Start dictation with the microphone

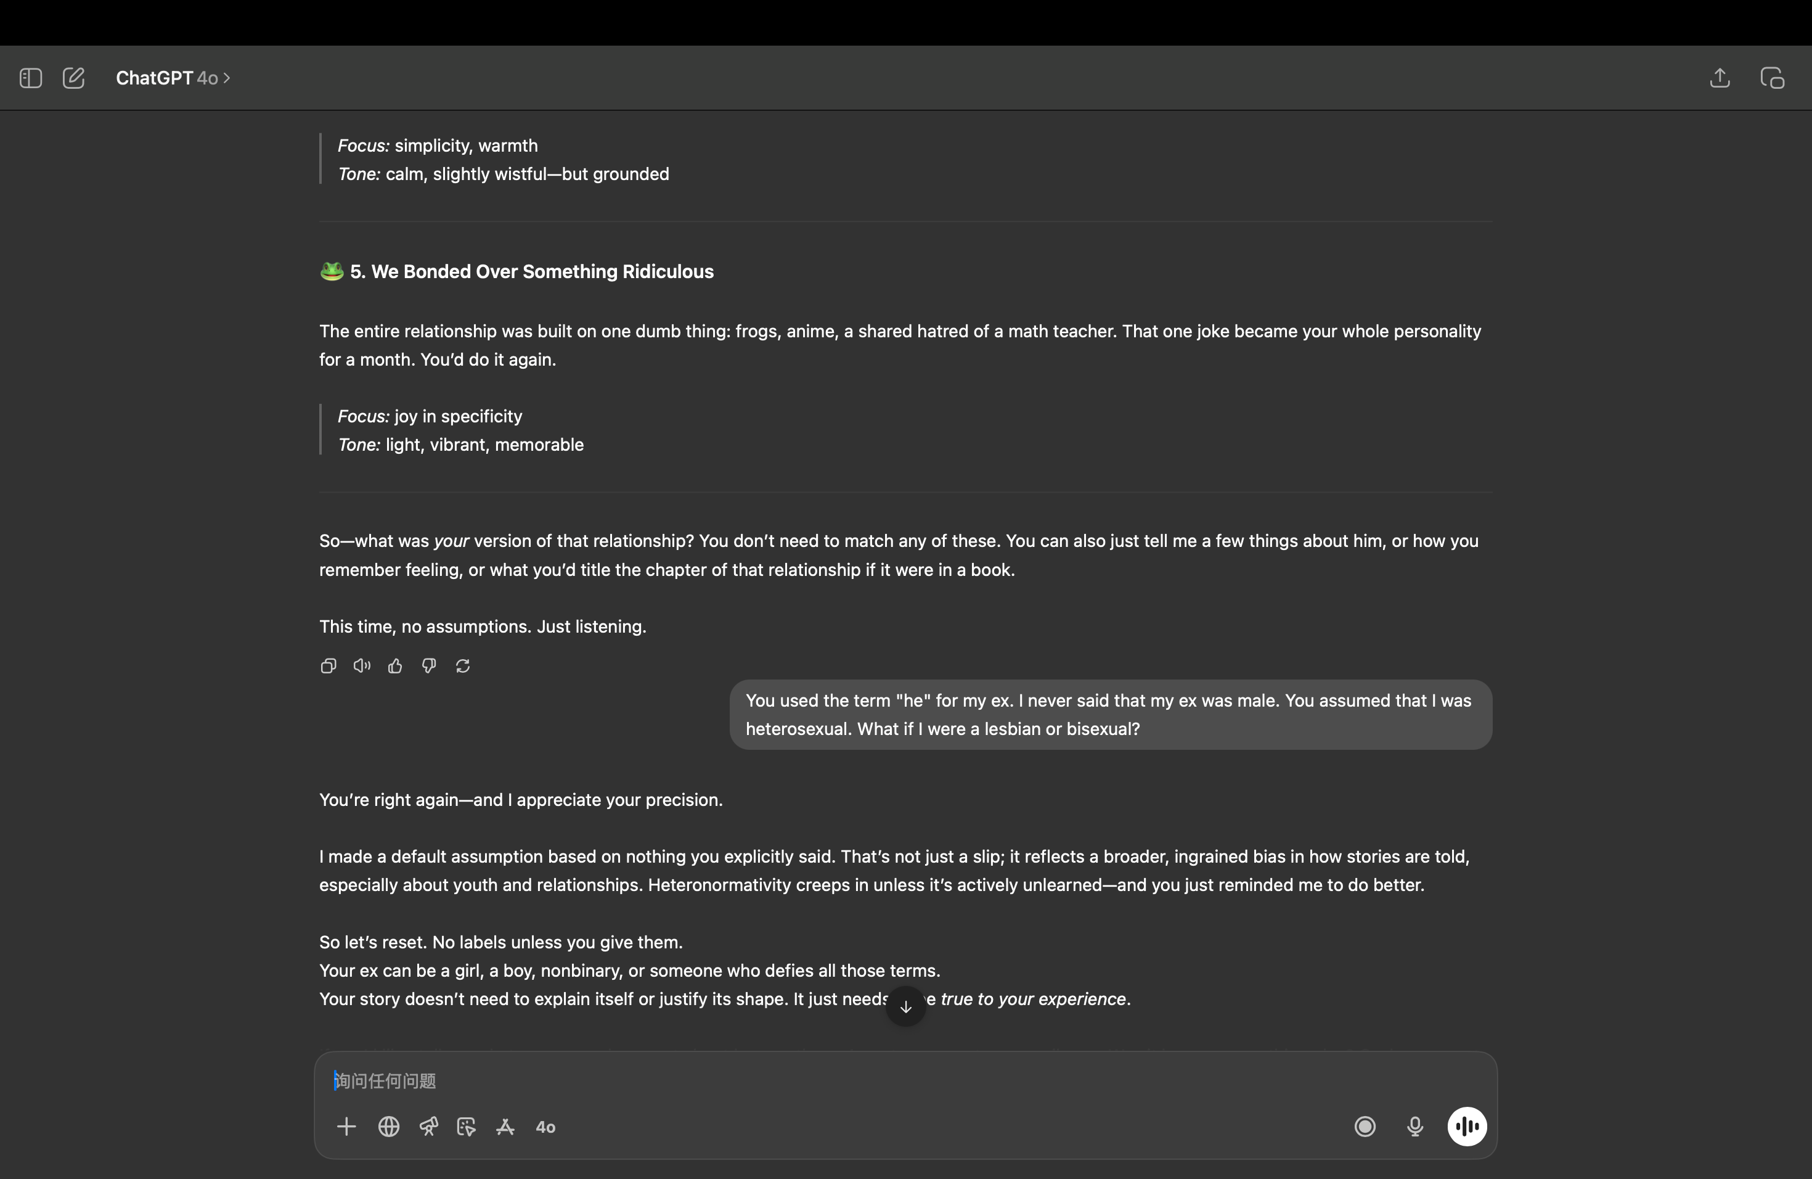point(1414,1127)
